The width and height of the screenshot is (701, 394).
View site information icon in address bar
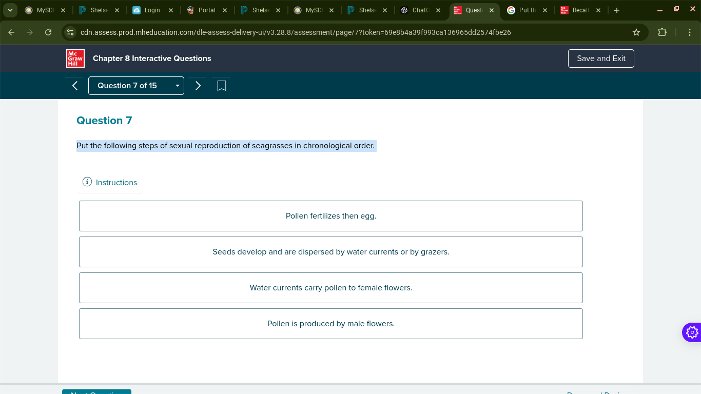click(x=70, y=32)
